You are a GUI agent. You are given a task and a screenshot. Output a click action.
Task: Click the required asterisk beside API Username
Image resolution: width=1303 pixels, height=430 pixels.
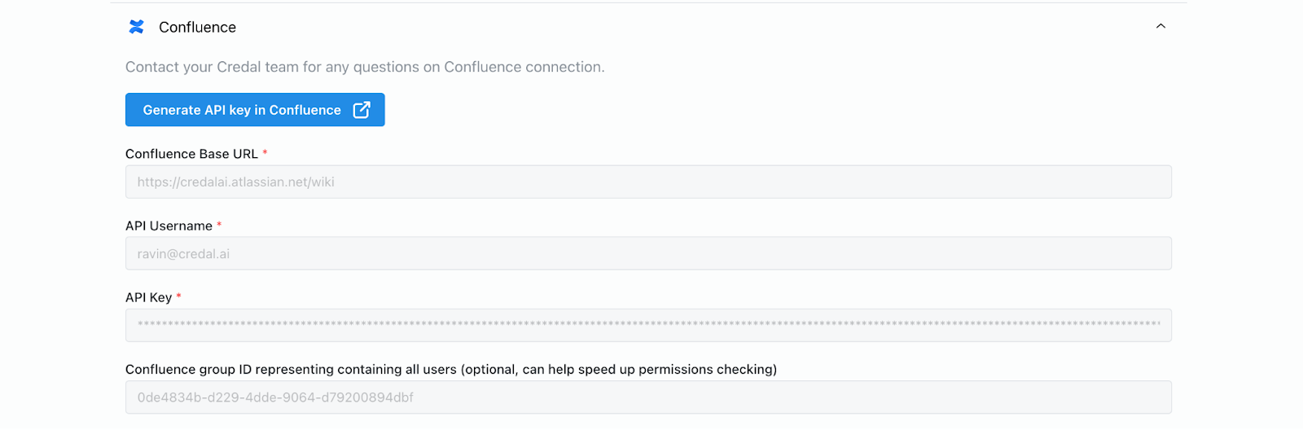point(219,225)
